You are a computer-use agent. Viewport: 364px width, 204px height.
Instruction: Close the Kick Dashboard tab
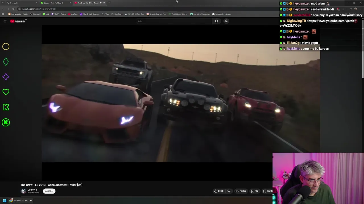(x=70, y=3)
